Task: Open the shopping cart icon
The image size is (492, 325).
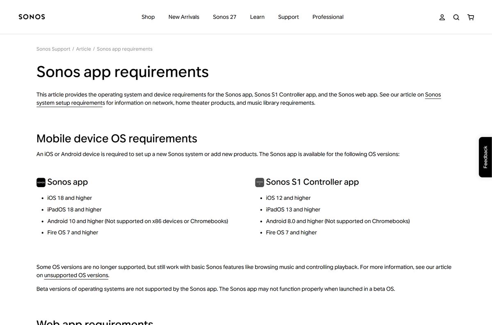Action: 471,17
